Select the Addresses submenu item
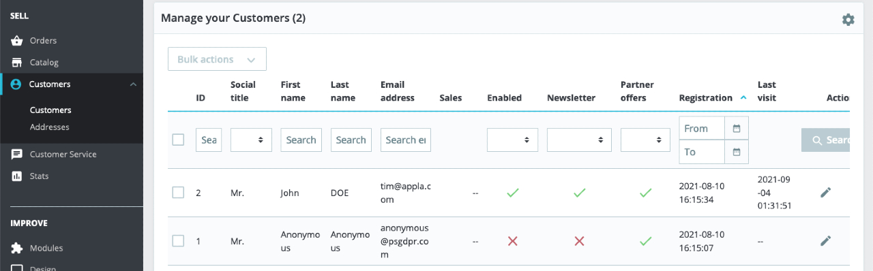Screen dimensions: 873x271 [x=50, y=127]
